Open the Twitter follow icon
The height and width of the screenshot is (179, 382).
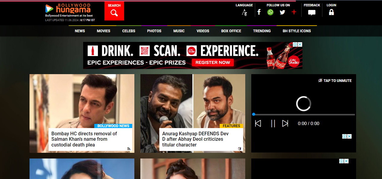coord(282,12)
